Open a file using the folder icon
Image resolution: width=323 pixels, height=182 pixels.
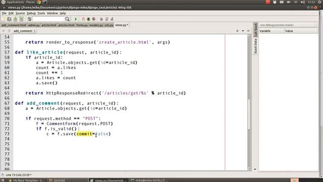tap(9, 19)
